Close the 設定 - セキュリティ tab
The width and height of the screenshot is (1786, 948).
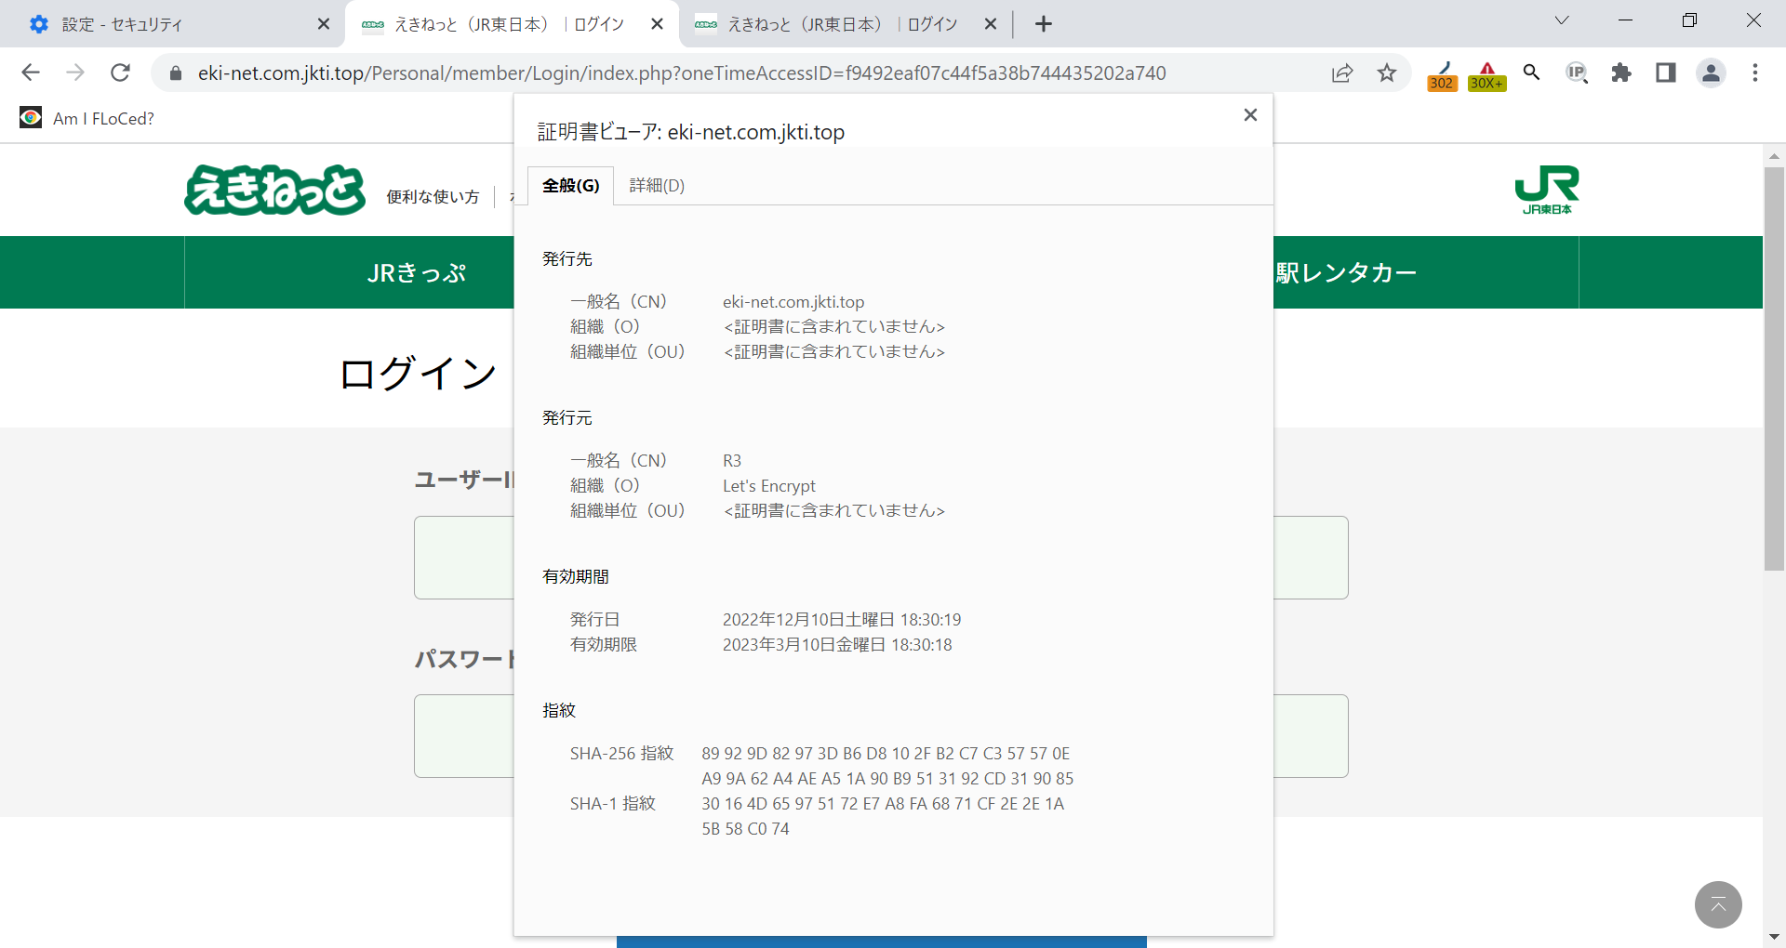[323, 24]
